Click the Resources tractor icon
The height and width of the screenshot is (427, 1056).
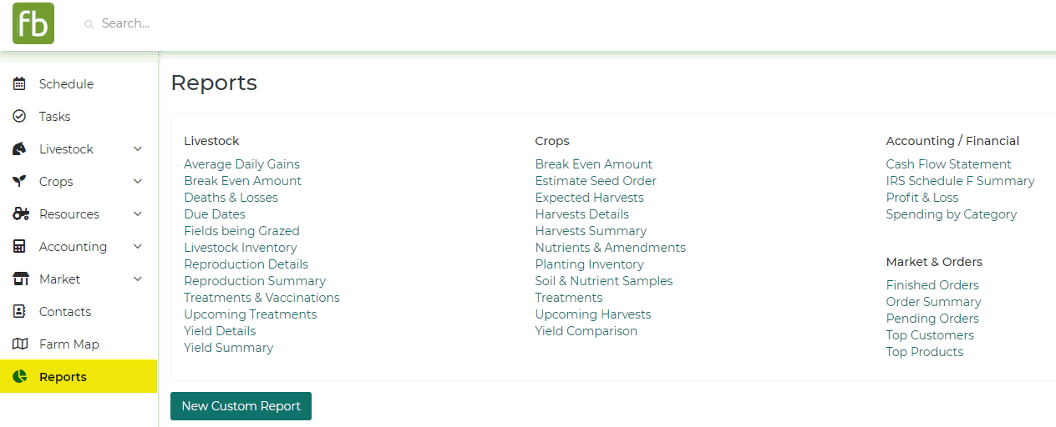pos(21,214)
